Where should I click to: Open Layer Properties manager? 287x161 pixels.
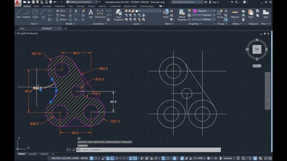point(118,15)
